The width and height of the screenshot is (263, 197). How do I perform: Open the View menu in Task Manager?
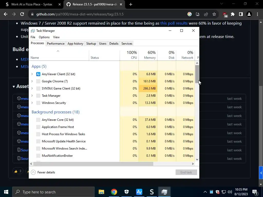click(56, 37)
